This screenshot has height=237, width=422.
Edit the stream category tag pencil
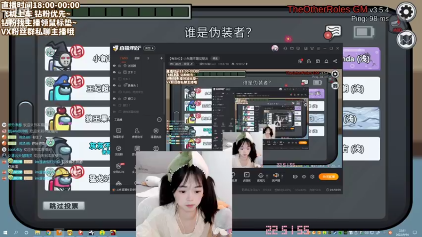pyautogui.click(x=191, y=64)
